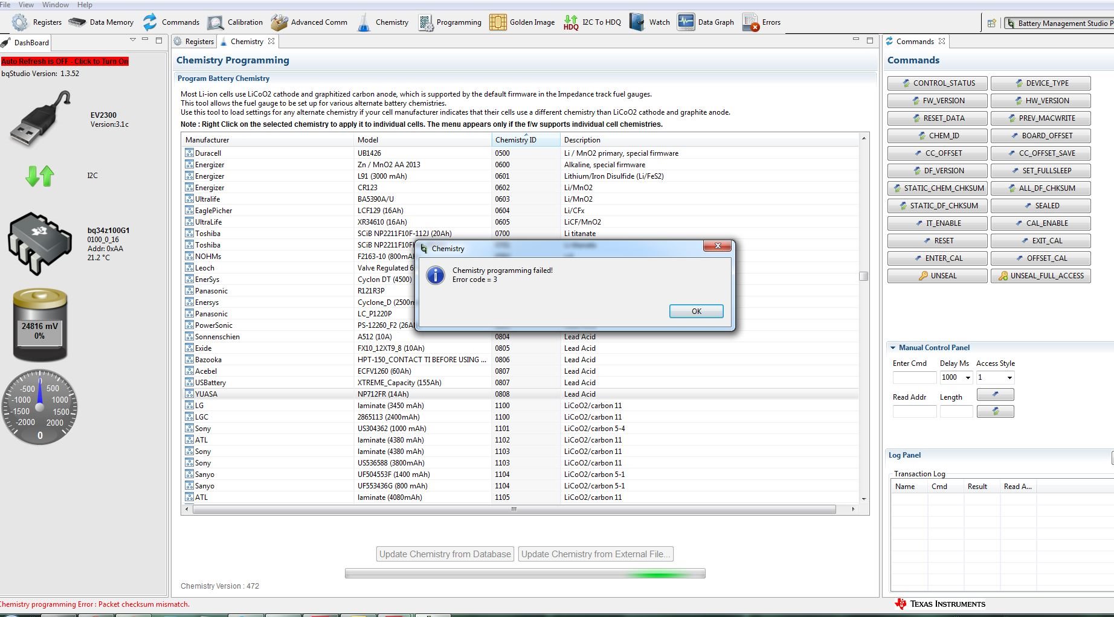Open the View menu
The image size is (1114, 617).
point(27,5)
